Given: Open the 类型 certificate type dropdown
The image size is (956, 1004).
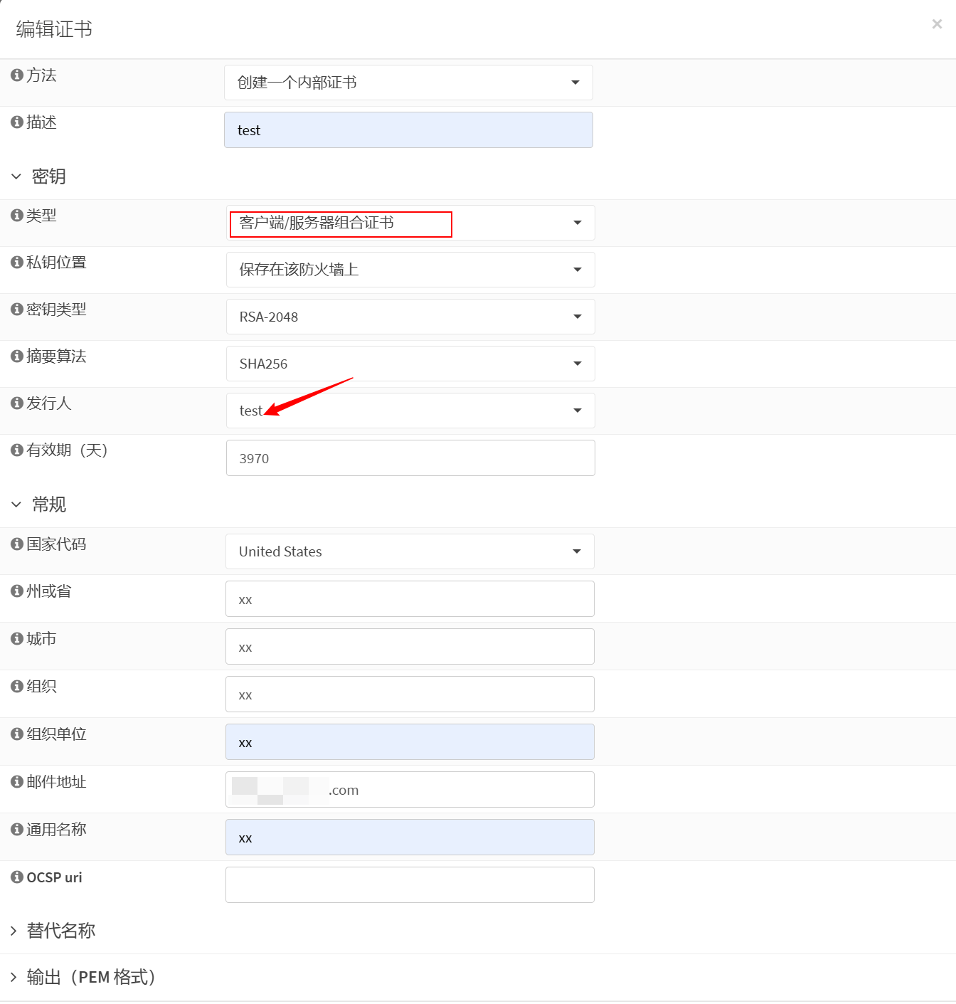Looking at the screenshot, I should pyautogui.click(x=410, y=223).
